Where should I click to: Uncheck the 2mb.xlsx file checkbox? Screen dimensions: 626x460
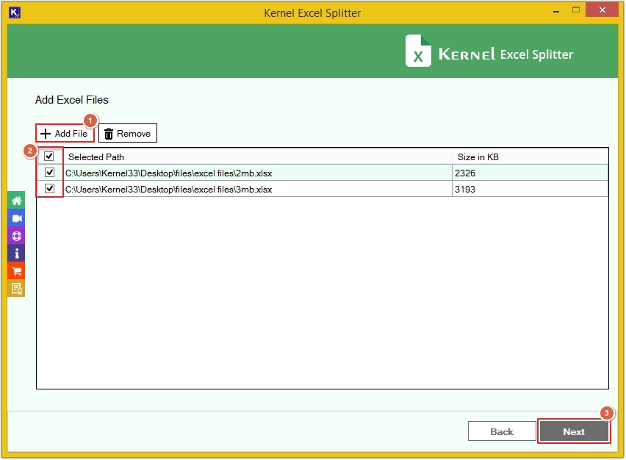pyautogui.click(x=49, y=173)
